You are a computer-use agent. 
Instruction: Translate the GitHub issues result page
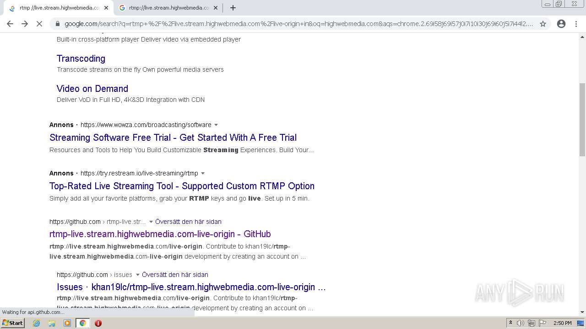175,275
